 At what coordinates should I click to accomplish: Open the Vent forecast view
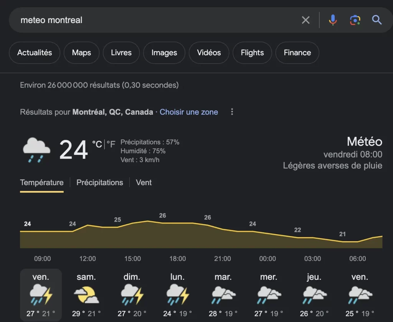(144, 182)
